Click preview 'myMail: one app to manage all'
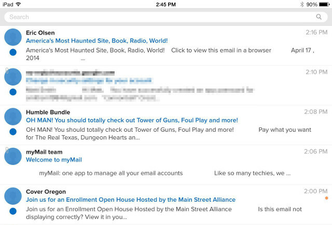 pos(111,173)
